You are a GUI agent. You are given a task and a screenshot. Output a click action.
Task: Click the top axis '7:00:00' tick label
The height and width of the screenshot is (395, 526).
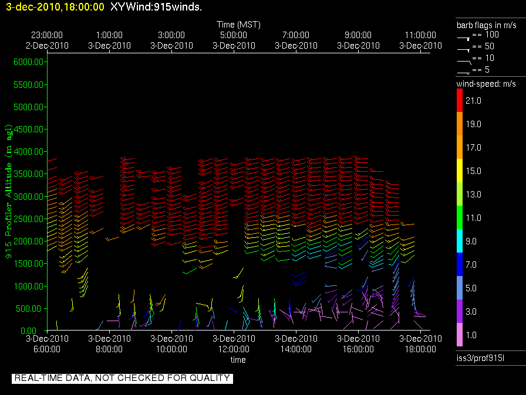(296, 35)
